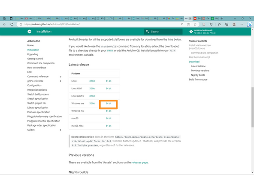Screen dimensions: 254x190
Task: Open Pluggable monitor specification link
Action: (44, 121)
